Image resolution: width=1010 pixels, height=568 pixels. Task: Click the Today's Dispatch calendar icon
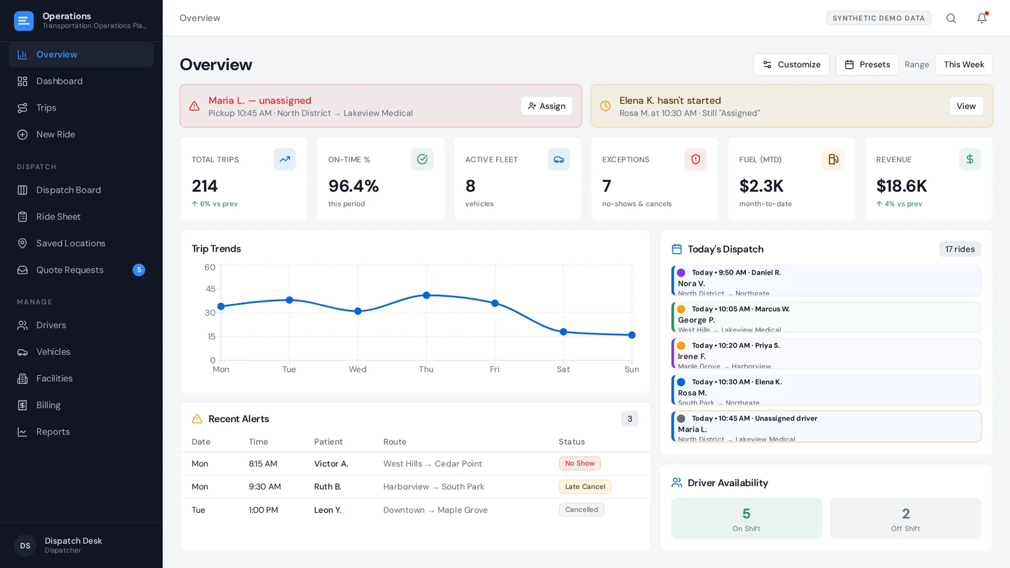coord(677,249)
